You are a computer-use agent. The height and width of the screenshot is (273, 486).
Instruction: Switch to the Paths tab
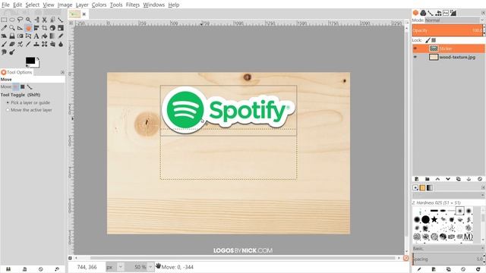coord(431,13)
